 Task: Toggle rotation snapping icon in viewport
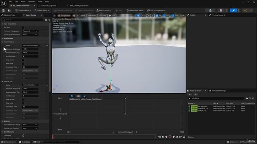click(x=164, y=16)
